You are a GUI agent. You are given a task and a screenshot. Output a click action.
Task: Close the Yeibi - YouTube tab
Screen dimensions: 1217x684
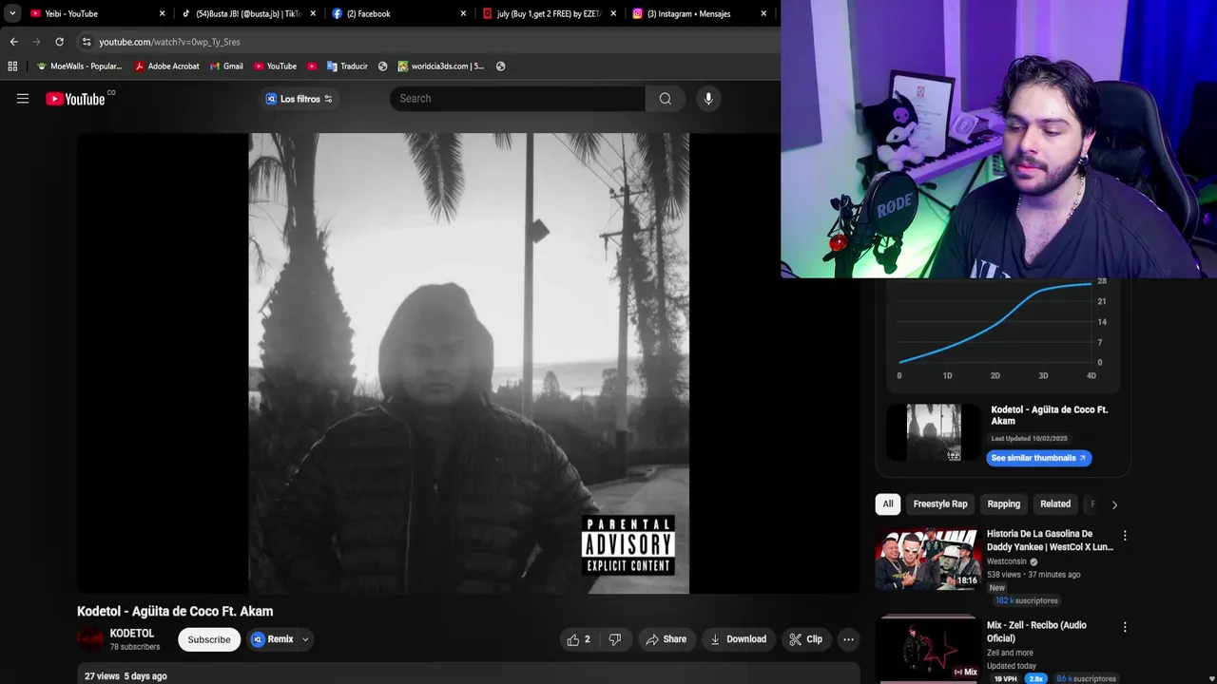pos(162,14)
